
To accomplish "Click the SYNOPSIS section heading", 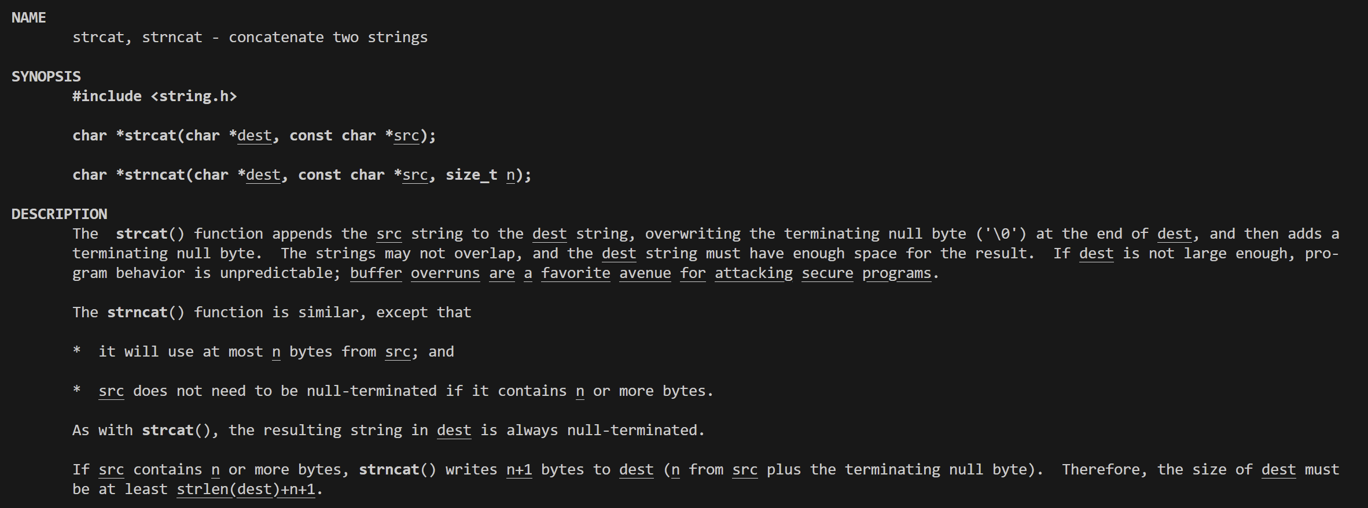I will pyautogui.click(x=46, y=77).
